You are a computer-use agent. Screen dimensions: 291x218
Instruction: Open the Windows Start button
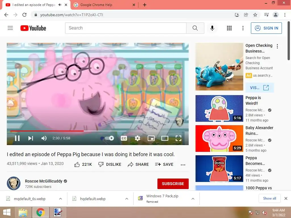point(7,212)
